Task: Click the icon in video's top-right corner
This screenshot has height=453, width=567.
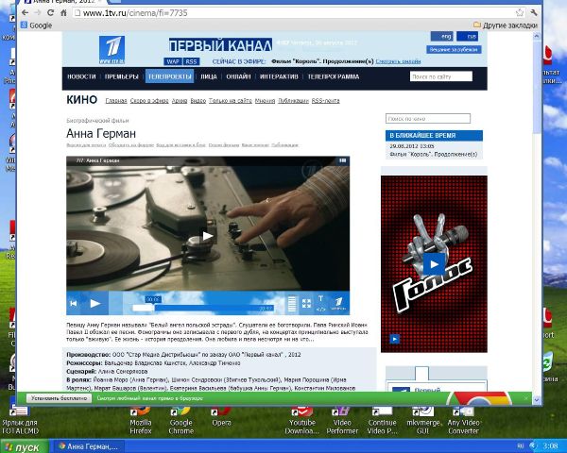Action: coord(342,160)
